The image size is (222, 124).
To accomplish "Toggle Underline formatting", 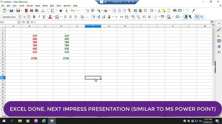I will pos(44,17).
